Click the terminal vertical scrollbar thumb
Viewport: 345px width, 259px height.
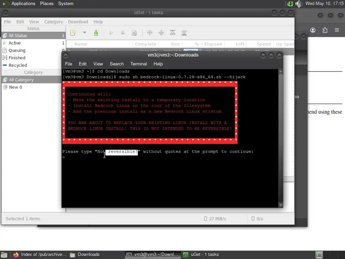(281, 138)
